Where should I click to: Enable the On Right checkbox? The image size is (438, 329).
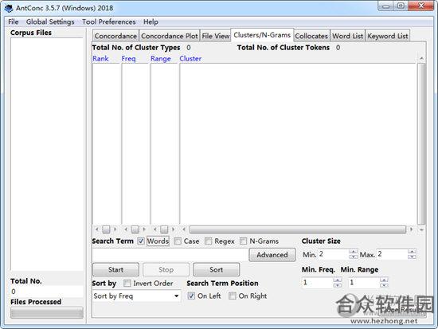[232, 296]
